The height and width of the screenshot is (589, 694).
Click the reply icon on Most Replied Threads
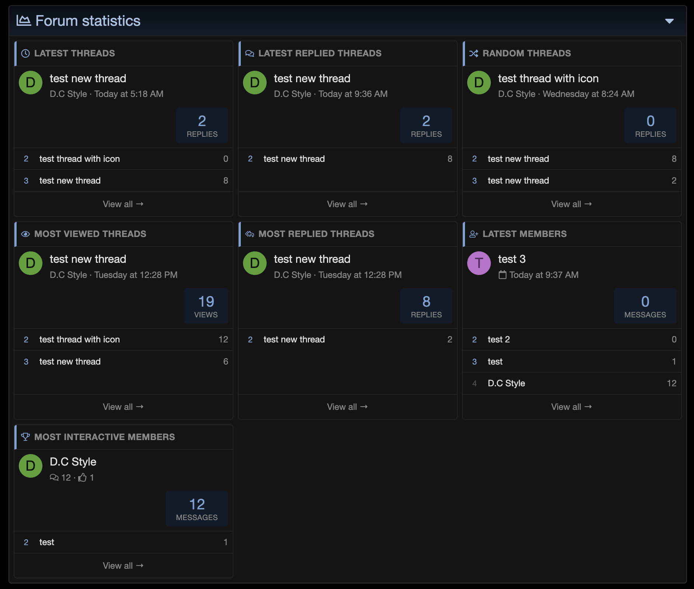pyautogui.click(x=250, y=234)
